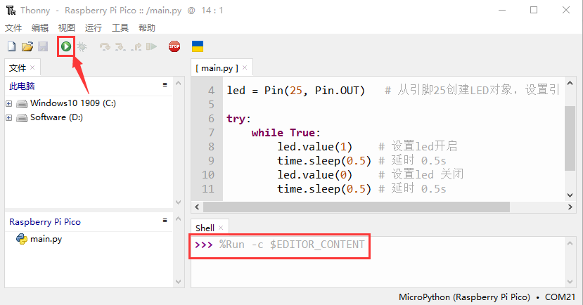Viewport: 583px width, 305px height.
Task: Select Windows10 1909 (C:) in the file tree
Action: (73, 103)
